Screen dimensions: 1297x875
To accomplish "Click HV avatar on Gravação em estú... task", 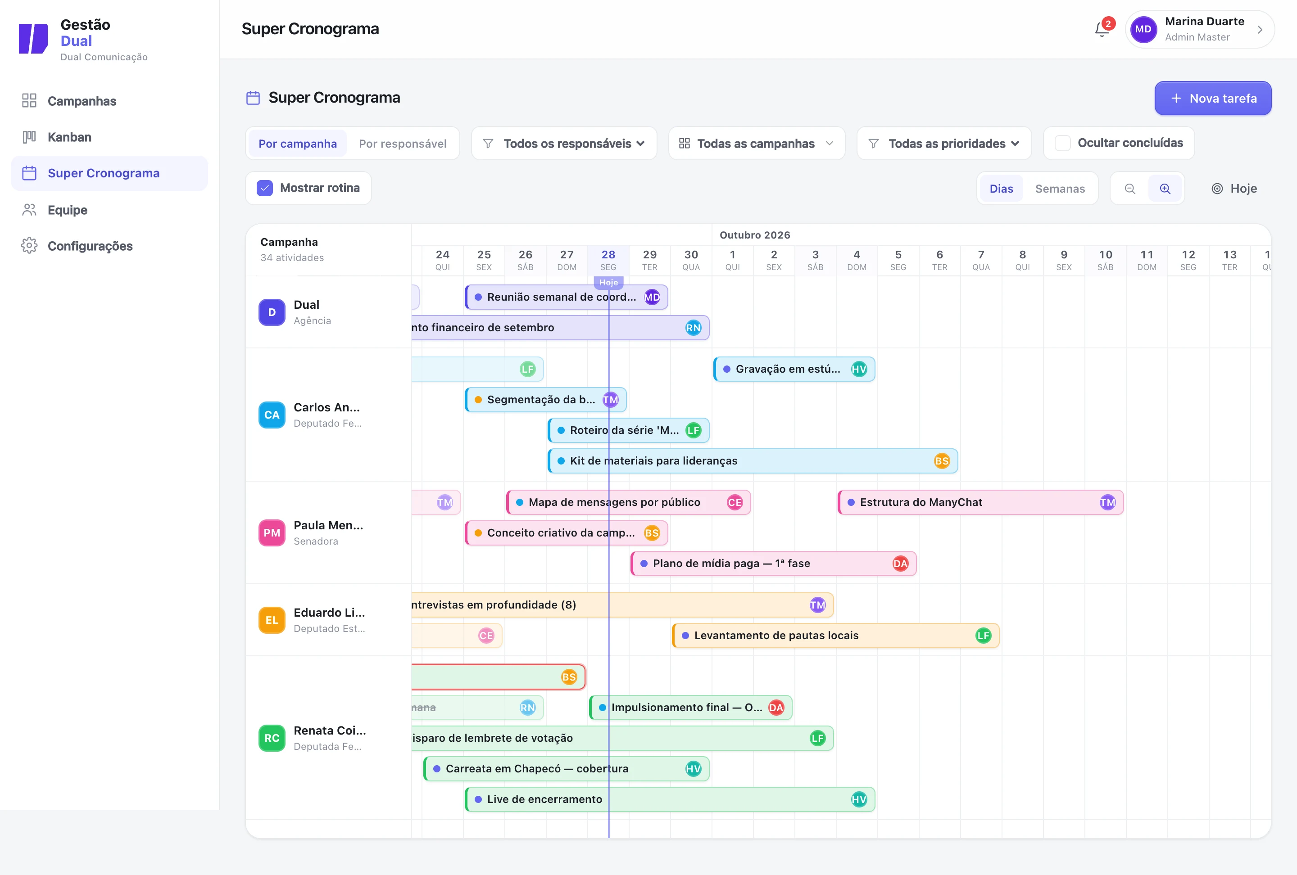I will 859,369.
